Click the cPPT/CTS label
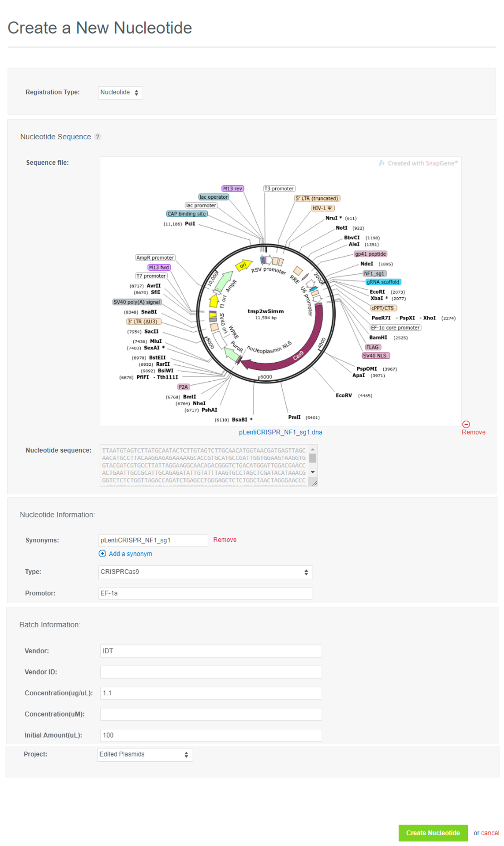504x846 pixels. (383, 308)
